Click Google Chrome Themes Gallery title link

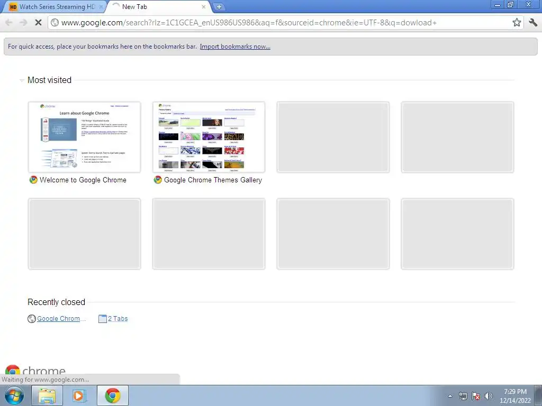pos(213,180)
